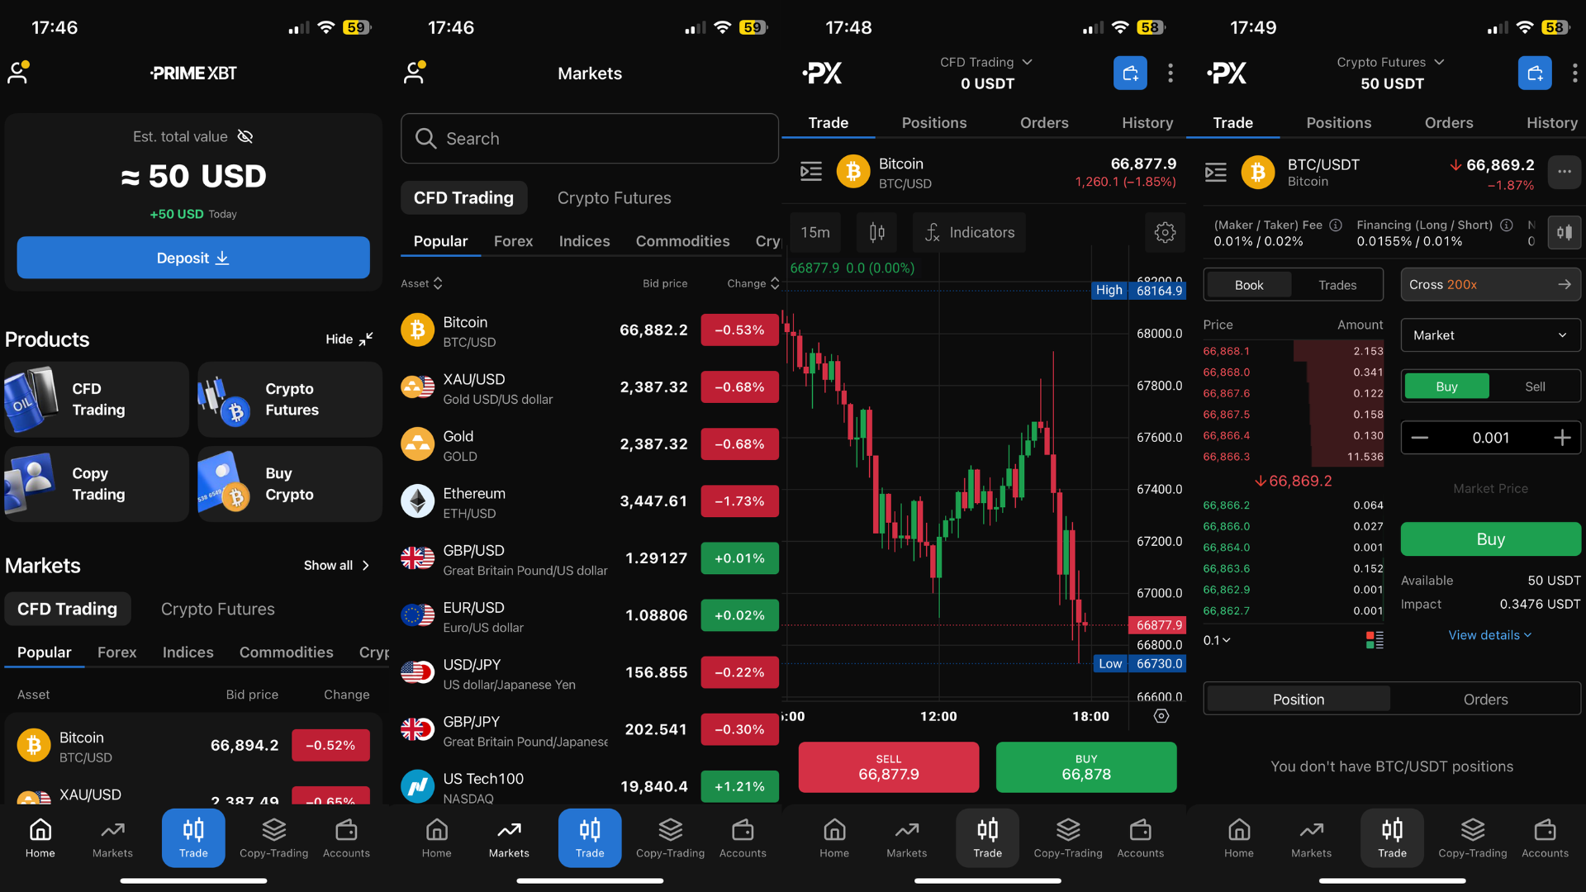Expand the Cross 200x leverage dropdown
The image size is (1586, 892).
click(x=1489, y=284)
